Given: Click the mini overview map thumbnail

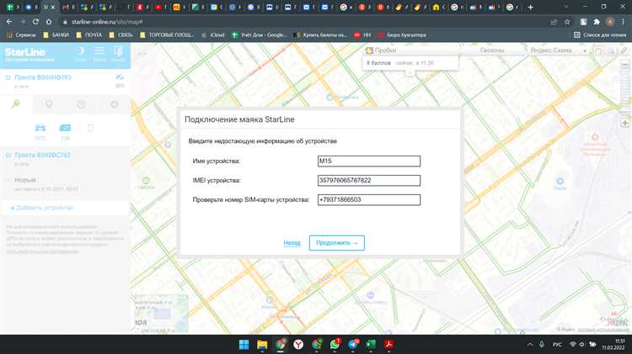Looking at the screenshot, I should (x=161, y=314).
